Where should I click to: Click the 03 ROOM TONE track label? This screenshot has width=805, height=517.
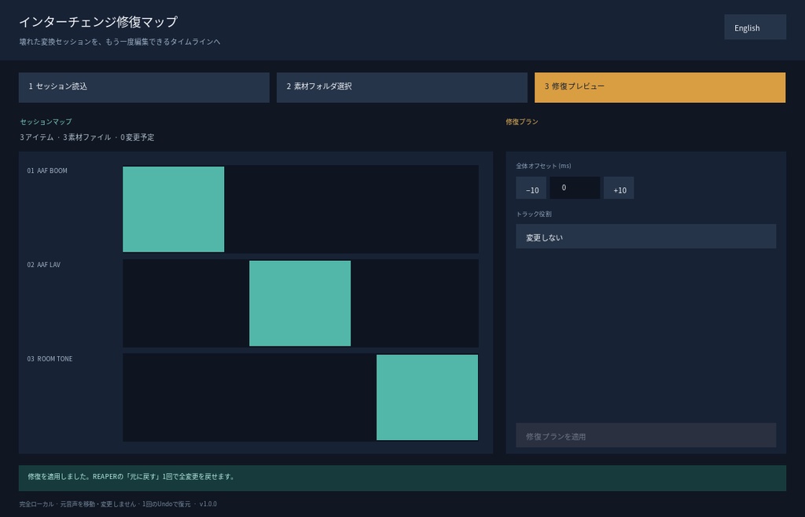click(50, 359)
